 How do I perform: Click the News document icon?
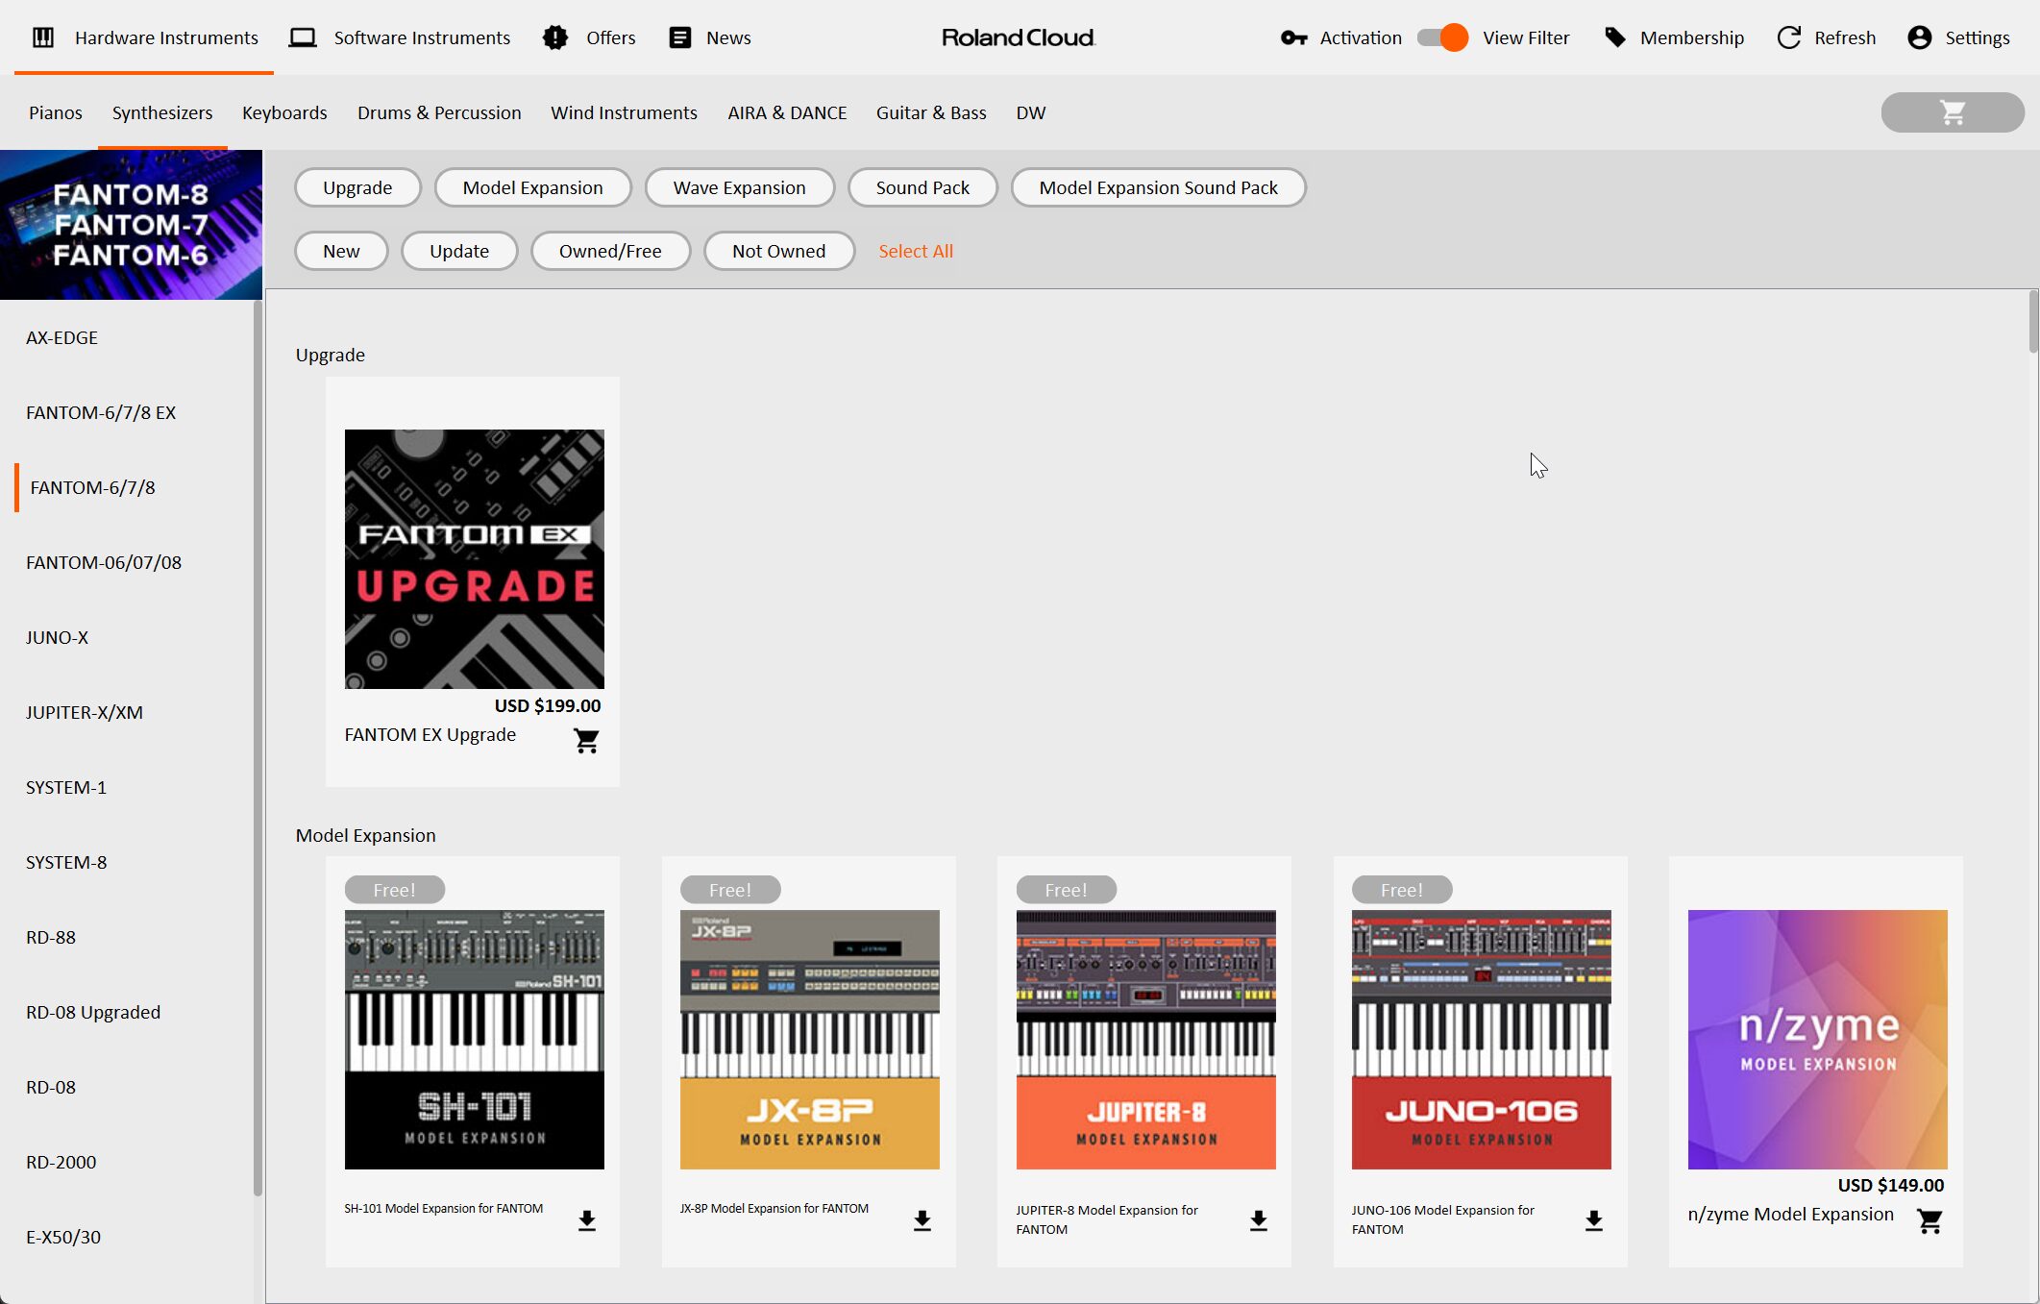(x=680, y=37)
